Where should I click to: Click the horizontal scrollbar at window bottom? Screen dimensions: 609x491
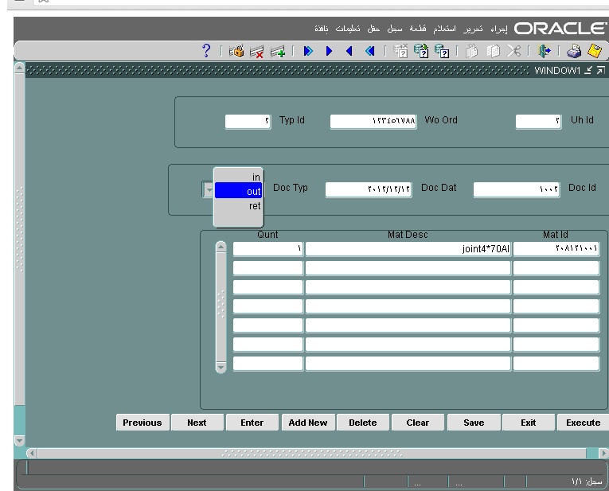pyautogui.click(x=312, y=454)
